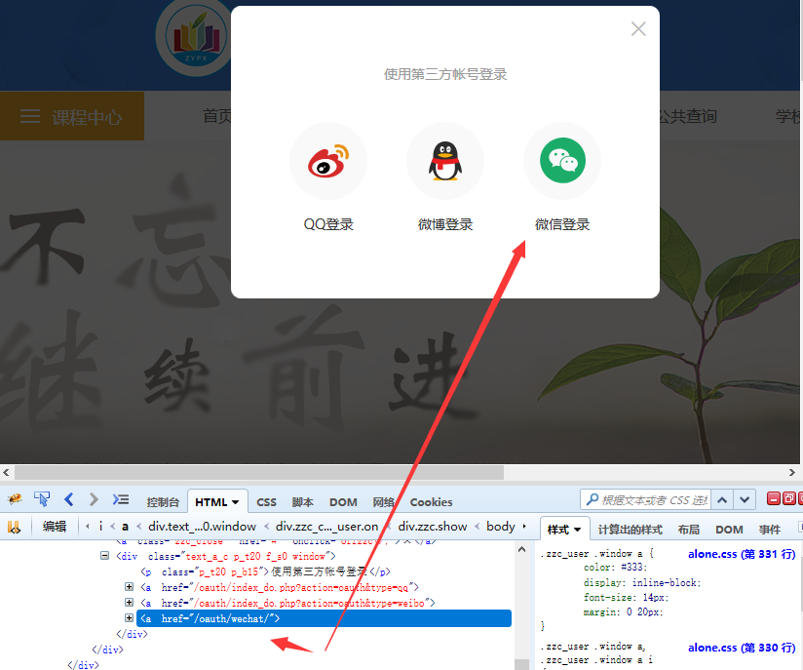Close the third-party login popup

(638, 29)
